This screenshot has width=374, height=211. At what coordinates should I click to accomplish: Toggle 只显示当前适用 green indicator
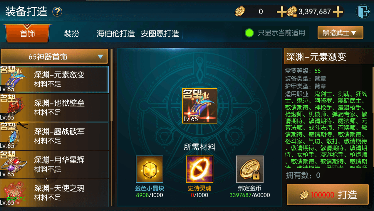[x=249, y=33]
